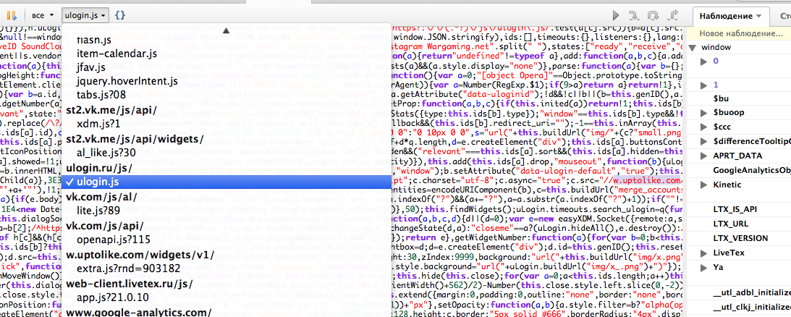Viewport: 791px width, 317px height.
Task: Expand the $ccc property
Action: tap(705, 127)
